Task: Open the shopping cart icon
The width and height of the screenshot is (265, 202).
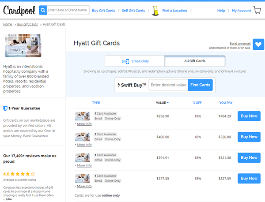Action: coord(257,10)
